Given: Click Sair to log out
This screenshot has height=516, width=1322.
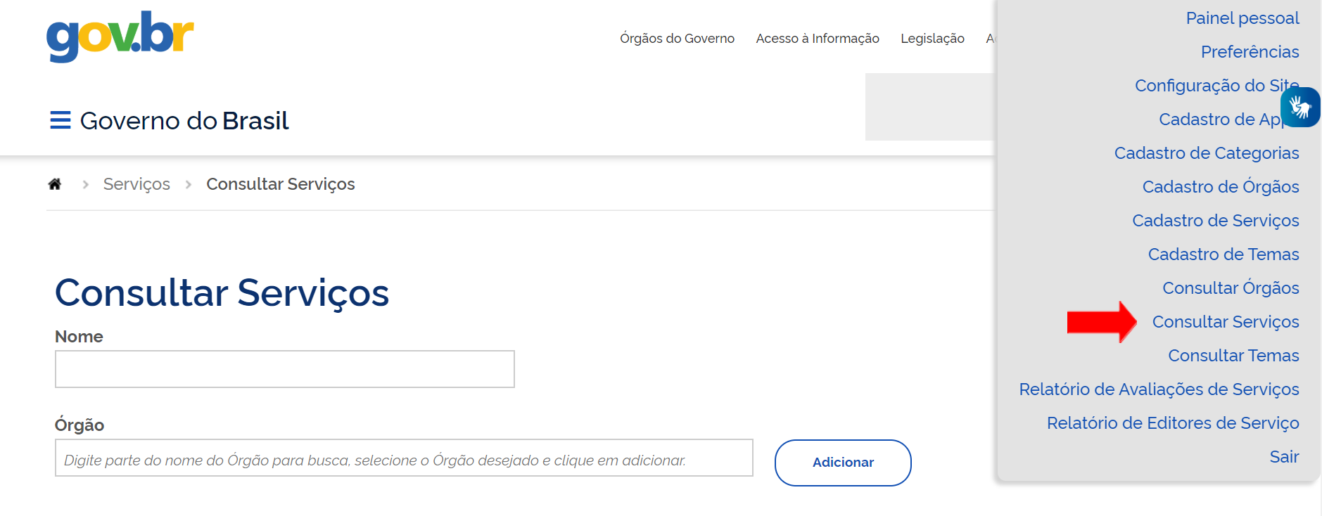Looking at the screenshot, I should [1283, 457].
